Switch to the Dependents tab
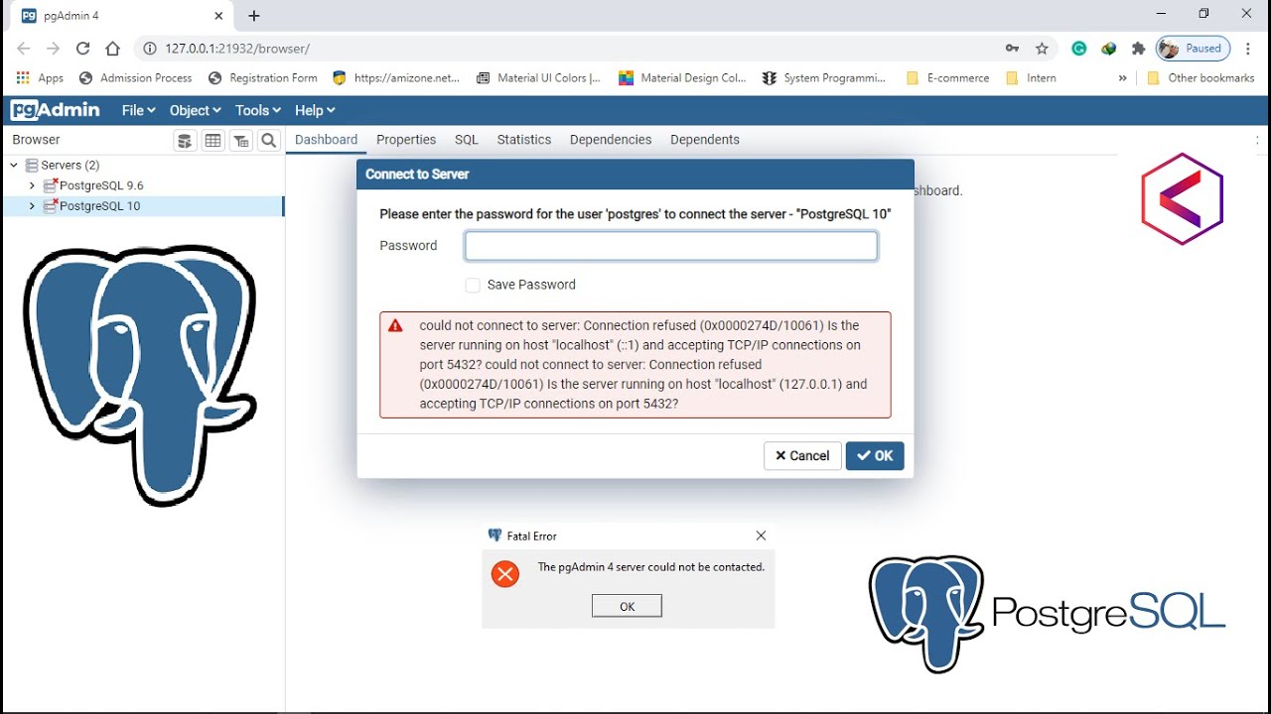The image size is (1271, 714). [x=705, y=140]
